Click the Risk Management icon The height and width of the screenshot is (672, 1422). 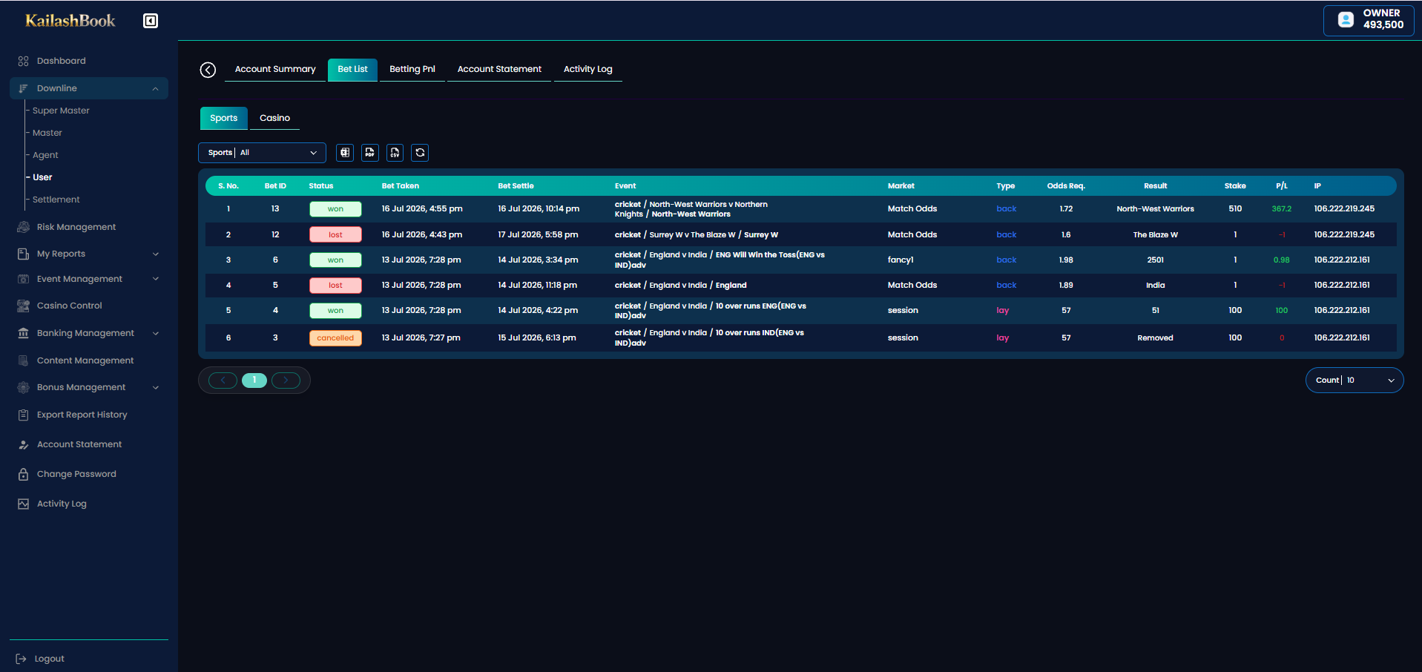tap(24, 227)
